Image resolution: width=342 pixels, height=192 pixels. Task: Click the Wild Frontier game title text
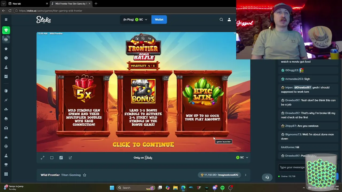click(x=50, y=175)
